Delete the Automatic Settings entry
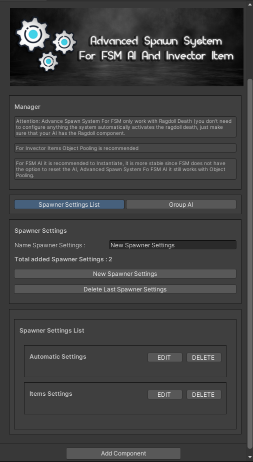The width and height of the screenshot is (253, 462). pos(203,357)
